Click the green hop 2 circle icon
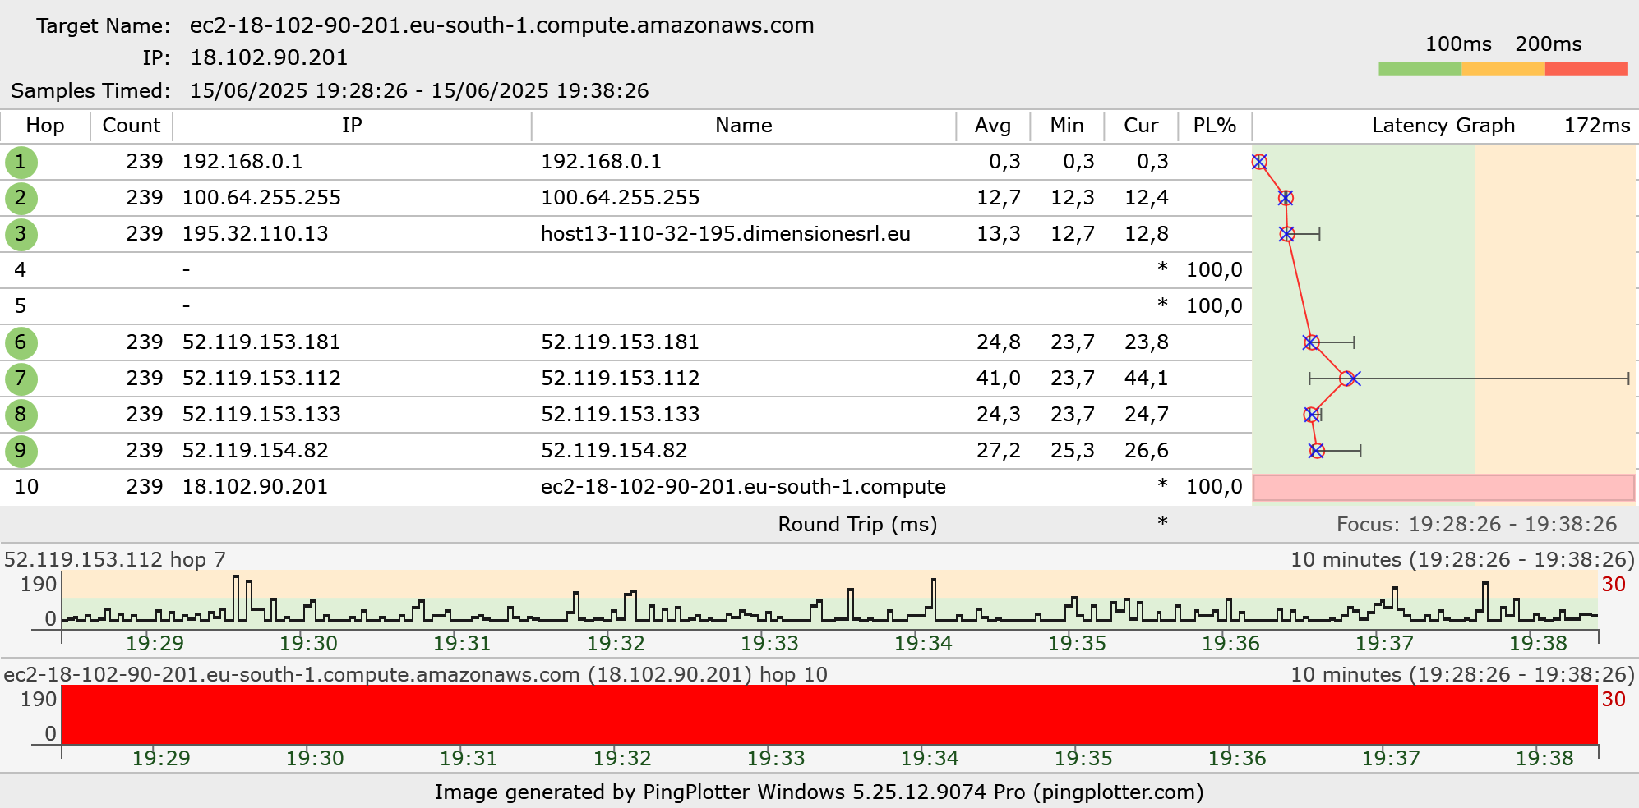This screenshot has height=808, width=1639. pos(21,198)
